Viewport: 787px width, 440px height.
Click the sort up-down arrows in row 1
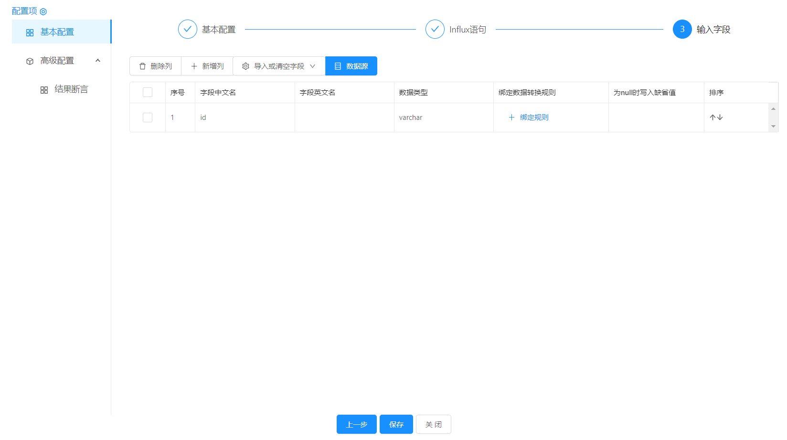(x=716, y=118)
